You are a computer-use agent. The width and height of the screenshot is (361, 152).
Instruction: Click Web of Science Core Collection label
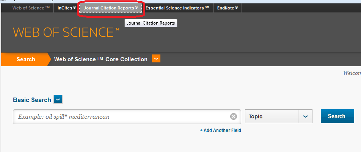click(x=100, y=59)
